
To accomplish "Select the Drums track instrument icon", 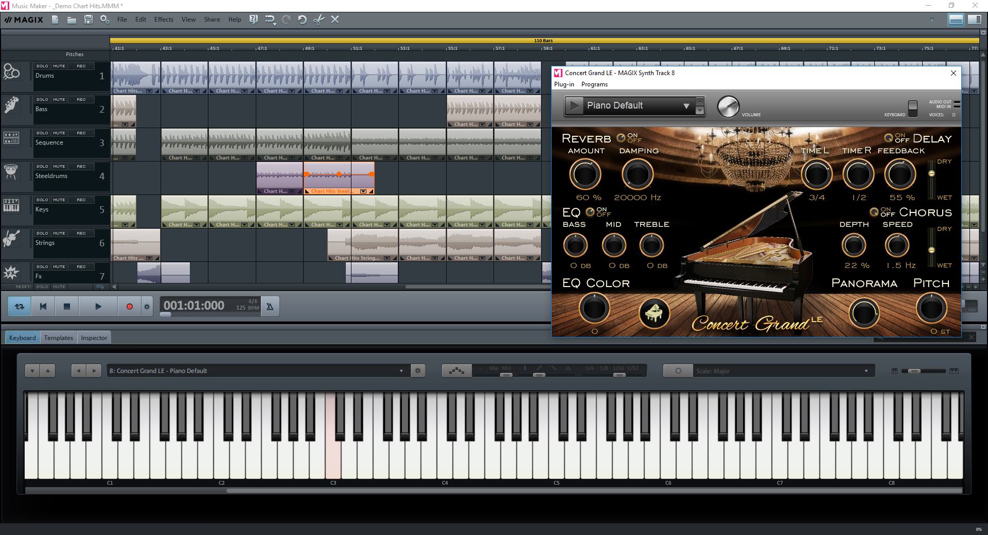I will pos(12,72).
